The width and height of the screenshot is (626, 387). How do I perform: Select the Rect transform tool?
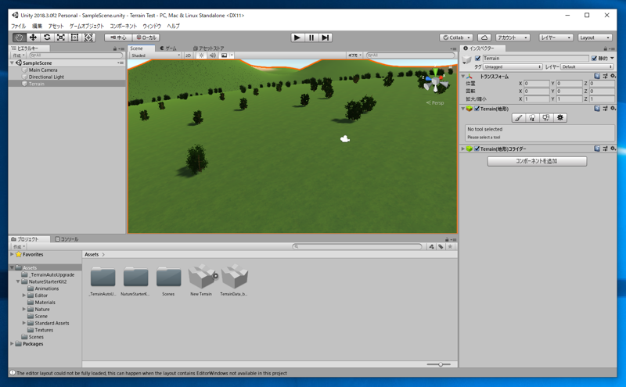(x=74, y=38)
